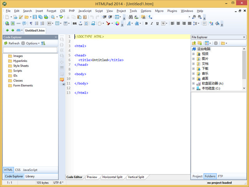This screenshot has width=249, height=187.
Task: Open the search text combo box dropdown
Action: (189, 17)
